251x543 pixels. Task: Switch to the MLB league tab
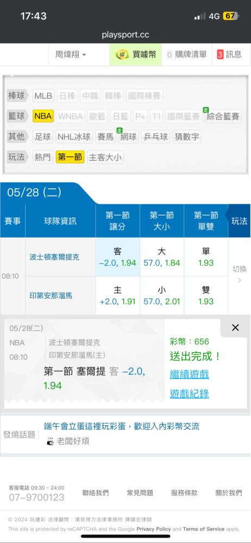[43, 96]
